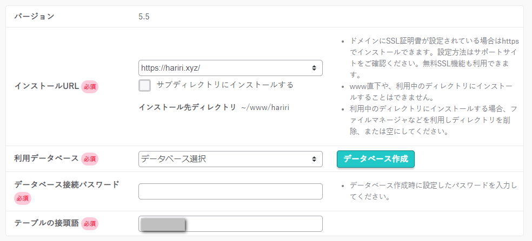Click the サブディレクトリにインストールする label text
This screenshot has height=241, width=532.
click(225, 85)
